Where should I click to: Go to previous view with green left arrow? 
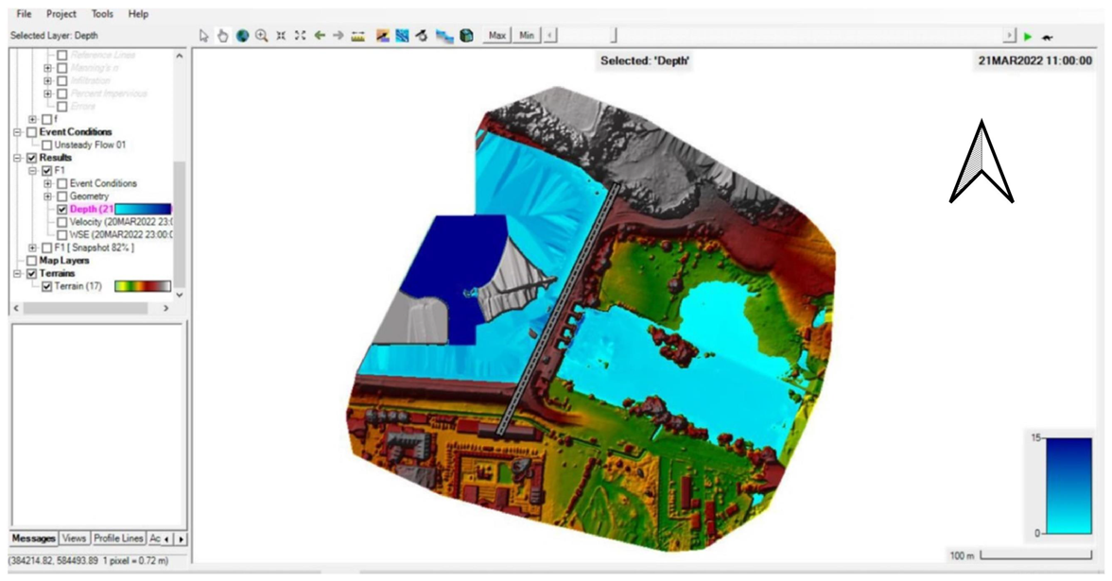[x=320, y=36]
